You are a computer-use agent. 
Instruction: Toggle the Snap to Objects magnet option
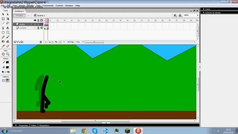pyautogui.click(x=7, y=80)
